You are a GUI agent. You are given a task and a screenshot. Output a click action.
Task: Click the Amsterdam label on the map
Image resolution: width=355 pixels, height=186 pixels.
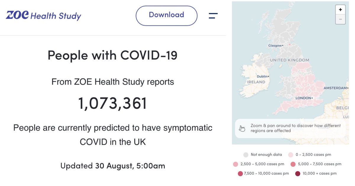point(335,88)
